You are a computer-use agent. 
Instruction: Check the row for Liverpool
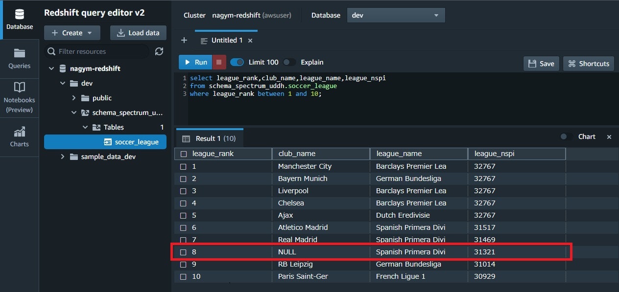(183, 191)
